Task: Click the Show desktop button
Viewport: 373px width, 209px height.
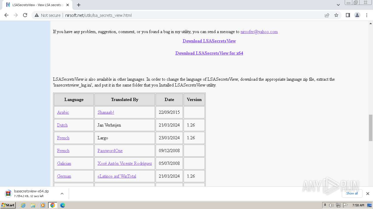Action: [x=370, y=205]
